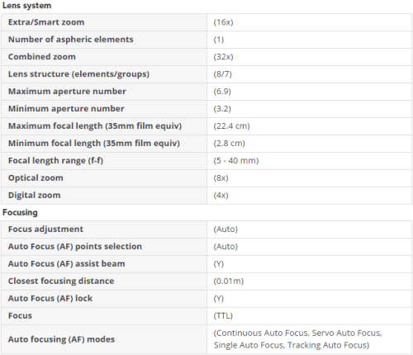
Task: Click the Auto Focus (AF) lock label
Action: point(50,299)
